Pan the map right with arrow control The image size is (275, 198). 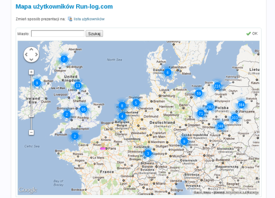(x=36, y=55)
